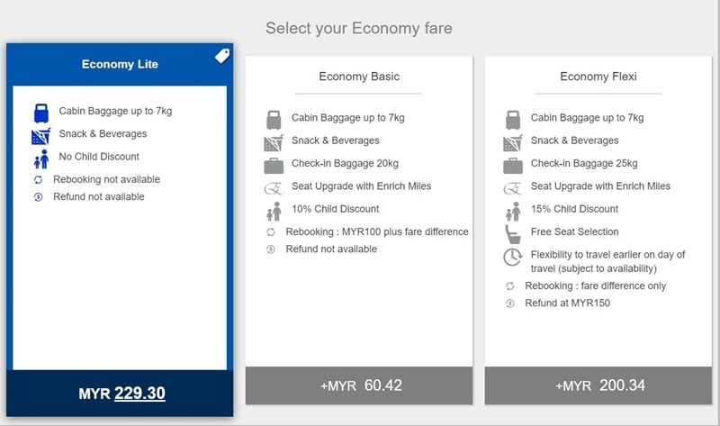Choose the +MYR 60.42 Economy Basic upgrade
This screenshot has width=720, height=426.
tap(359, 385)
